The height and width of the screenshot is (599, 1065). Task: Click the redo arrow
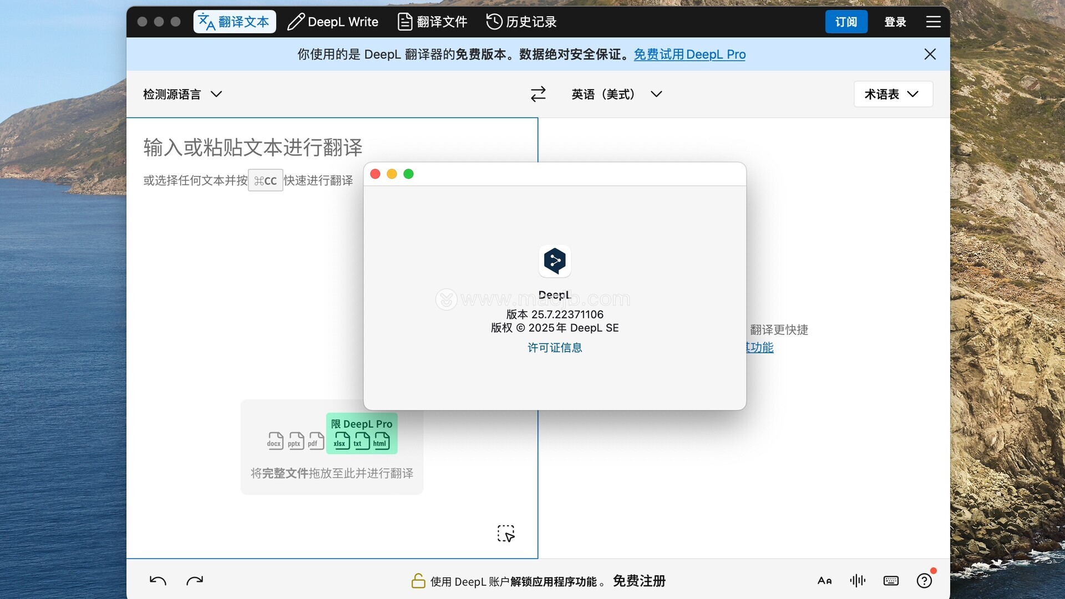pyautogui.click(x=195, y=581)
